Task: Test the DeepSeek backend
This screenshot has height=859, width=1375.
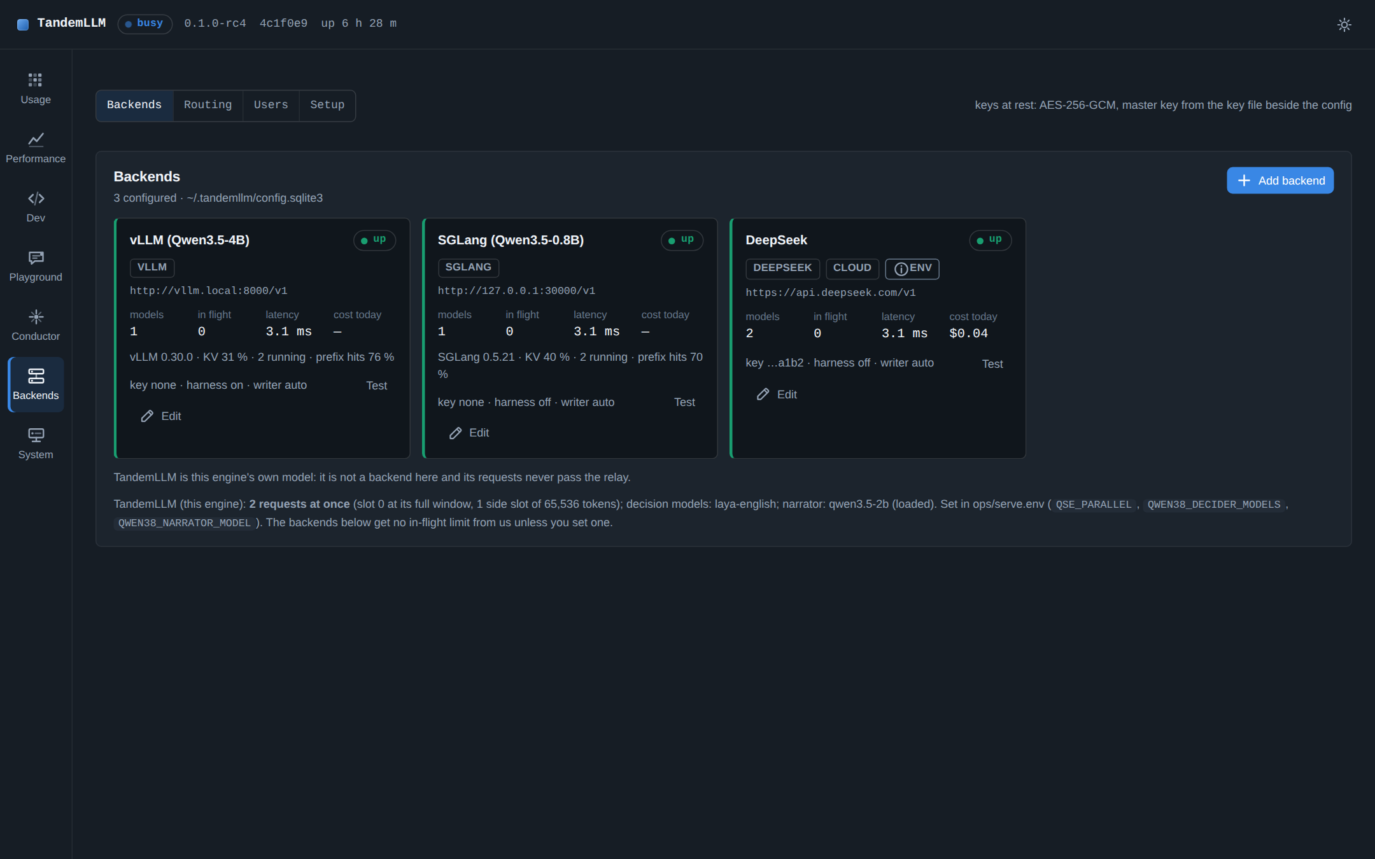Action: click(x=992, y=364)
